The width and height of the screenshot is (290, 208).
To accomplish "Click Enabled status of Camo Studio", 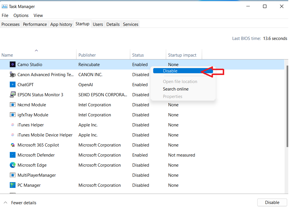I will click(140, 65).
